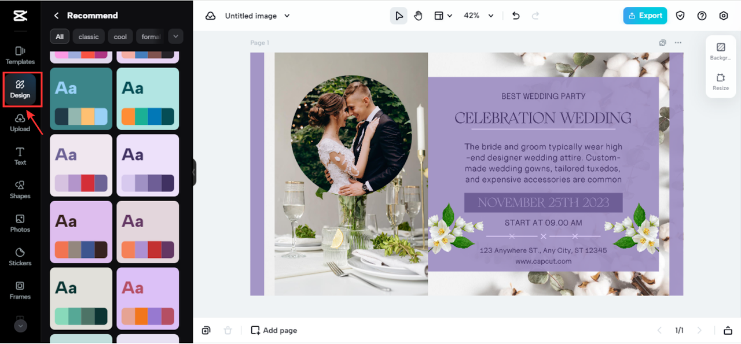Screen dimensions: 741x344
Task: Select the CELEBRATION WEDDING heading text
Action: point(543,118)
